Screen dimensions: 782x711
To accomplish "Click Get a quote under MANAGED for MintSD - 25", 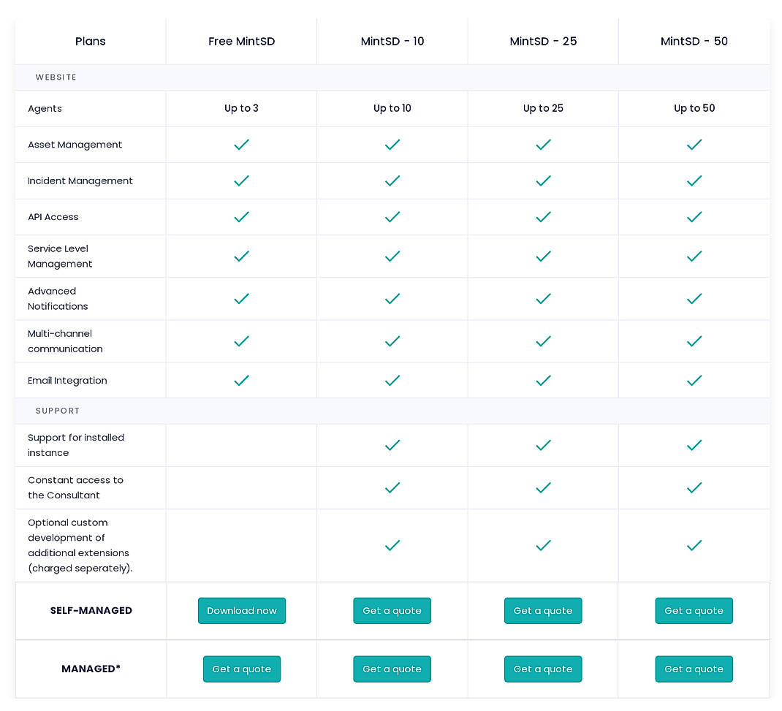I will [543, 669].
